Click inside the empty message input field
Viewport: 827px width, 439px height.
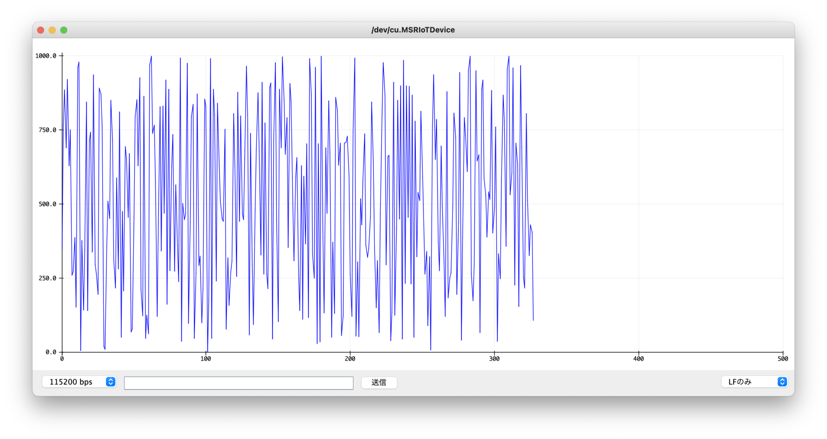(x=239, y=382)
